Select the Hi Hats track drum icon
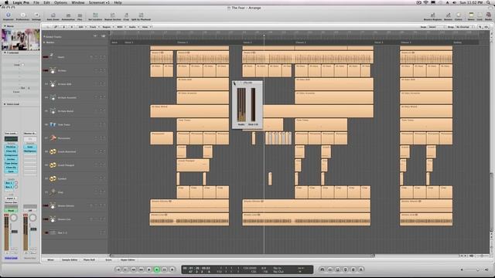495x278 pixels. coord(53,70)
